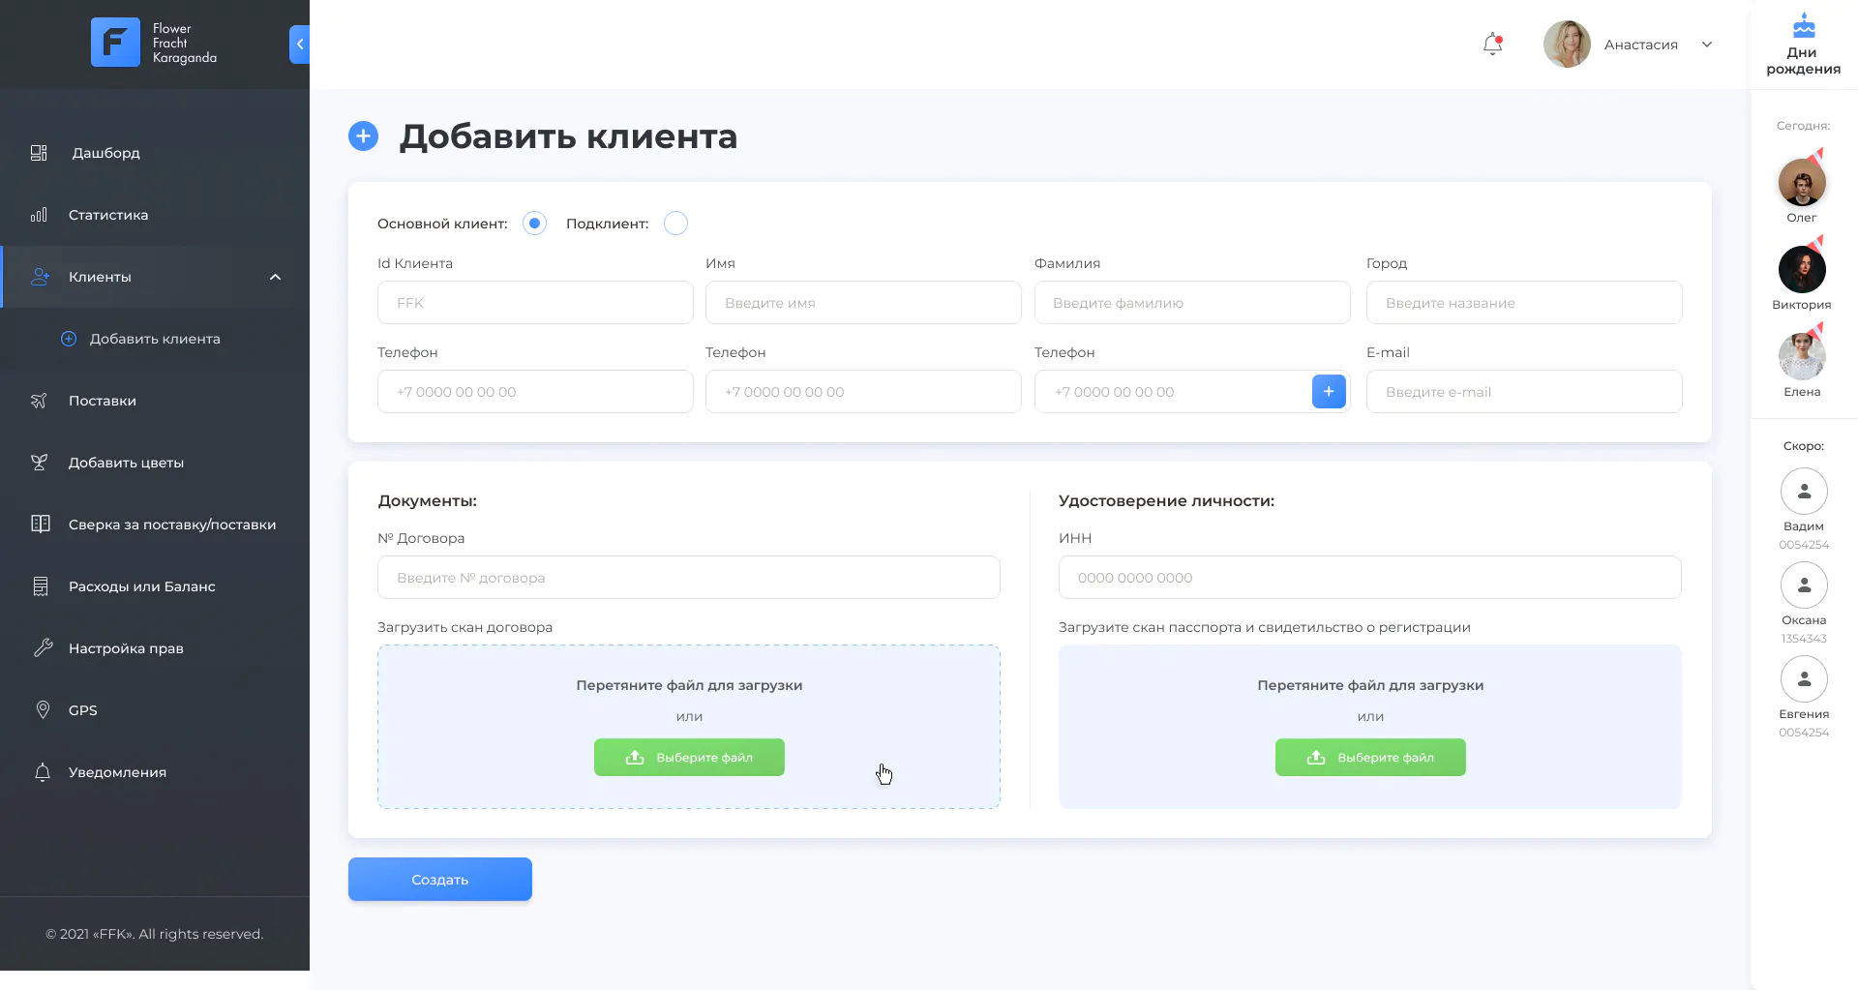Open Виктория's birthday avatar
The height and width of the screenshot is (990, 1858).
coord(1802,269)
